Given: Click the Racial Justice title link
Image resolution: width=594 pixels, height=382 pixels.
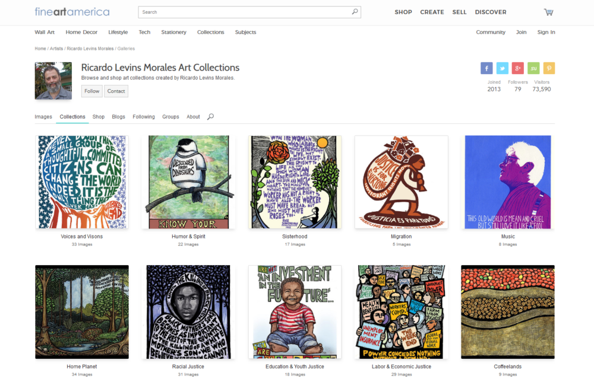Looking at the screenshot, I should pos(188,367).
